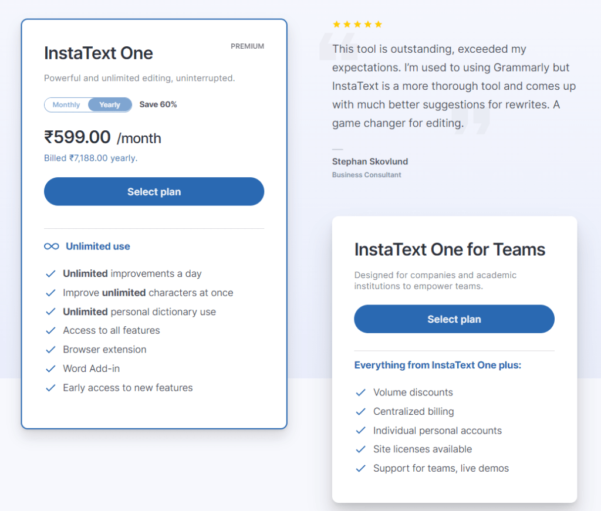Screen dimensions: 601x511
Task: Click Business Consultant subtitle
Action: [x=366, y=175]
